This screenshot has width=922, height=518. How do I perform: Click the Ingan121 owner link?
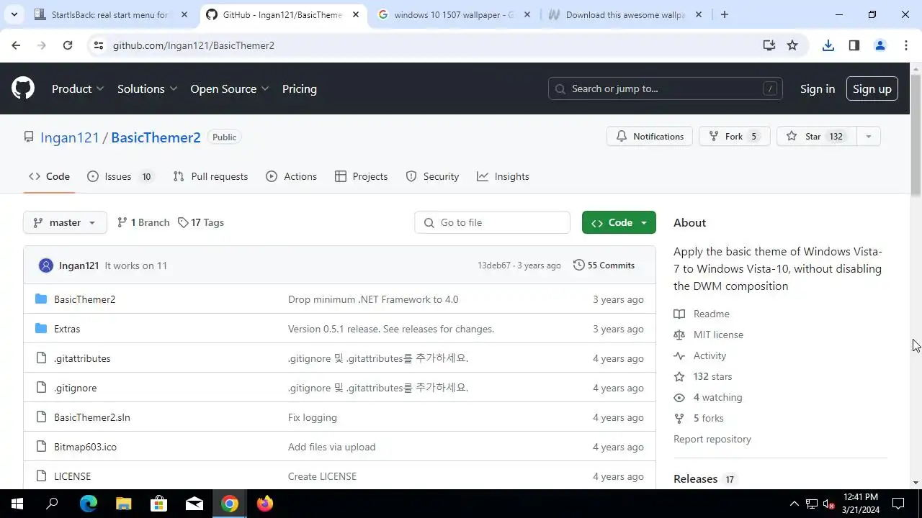click(x=69, y=137)
